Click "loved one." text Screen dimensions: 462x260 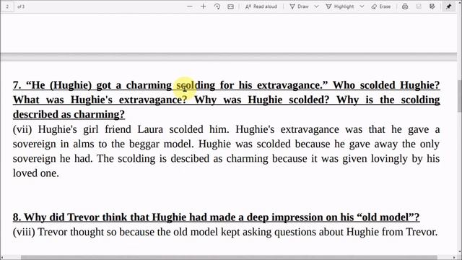(36, 173)
